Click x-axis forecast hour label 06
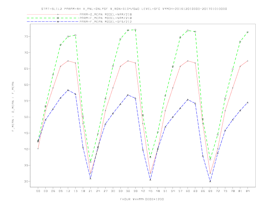The height and width of the screenshot is (208, 270). coord(53,191)
